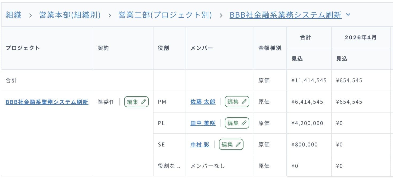
Task: Open member profile link 佐藤 太郎
Action: coord(203,102)
